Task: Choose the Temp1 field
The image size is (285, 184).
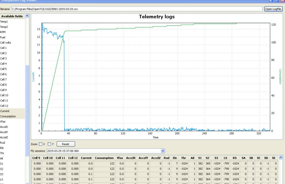Action: (4, 21)
